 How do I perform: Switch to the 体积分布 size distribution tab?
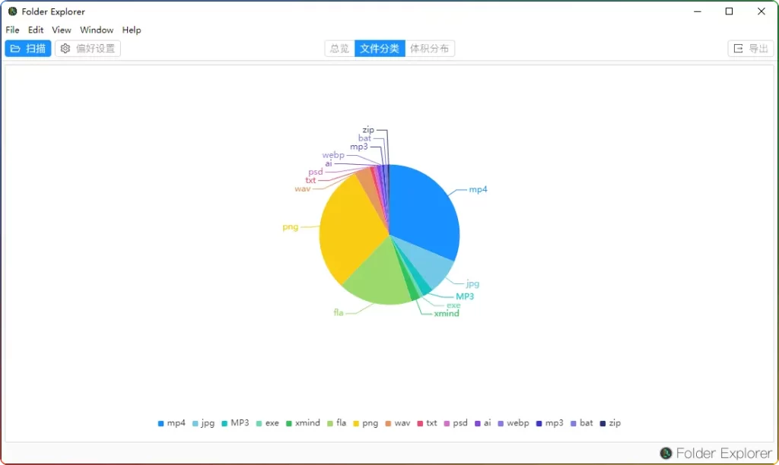pyautogui.click(x=429, y=49)
